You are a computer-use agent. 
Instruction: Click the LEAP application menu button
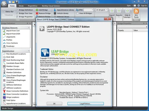pos(4,4)
